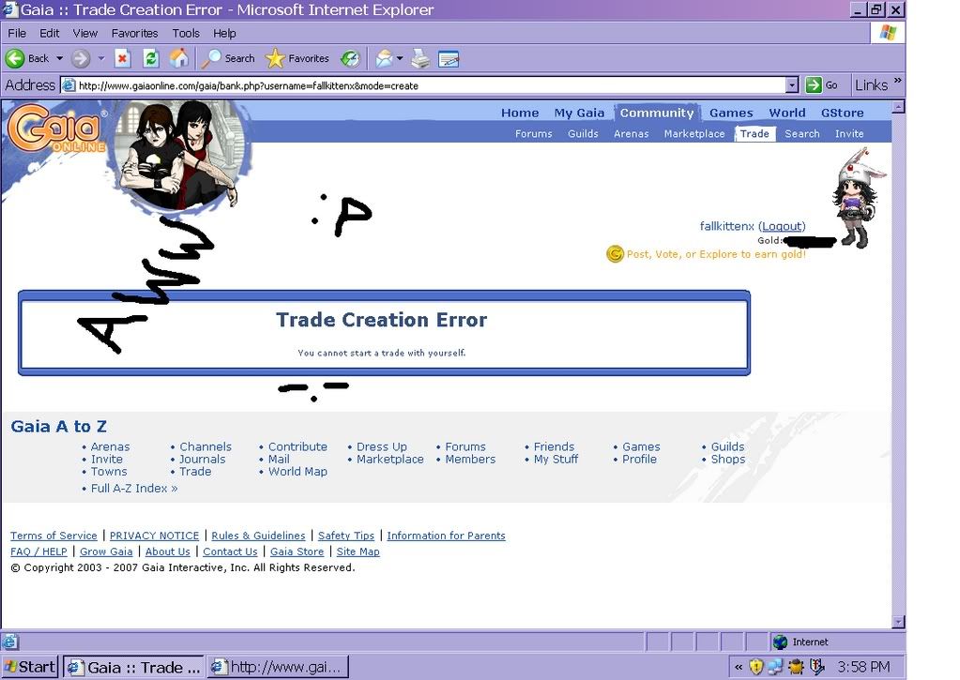This screenshot has width=960, height=680.
Task: Open the Site Map footer link
Action: click(x=358, y=552)
